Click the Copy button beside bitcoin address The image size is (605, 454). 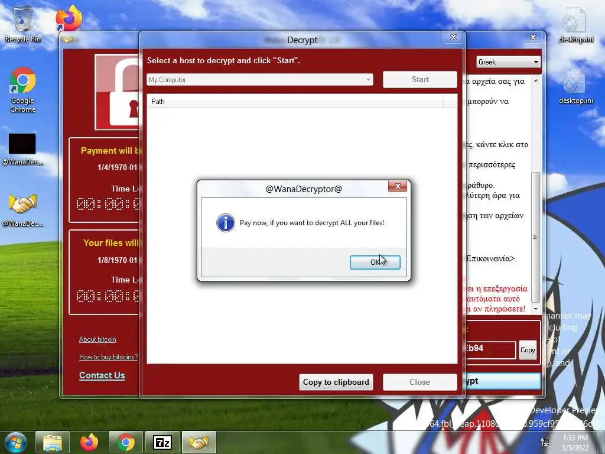(528, 350)
